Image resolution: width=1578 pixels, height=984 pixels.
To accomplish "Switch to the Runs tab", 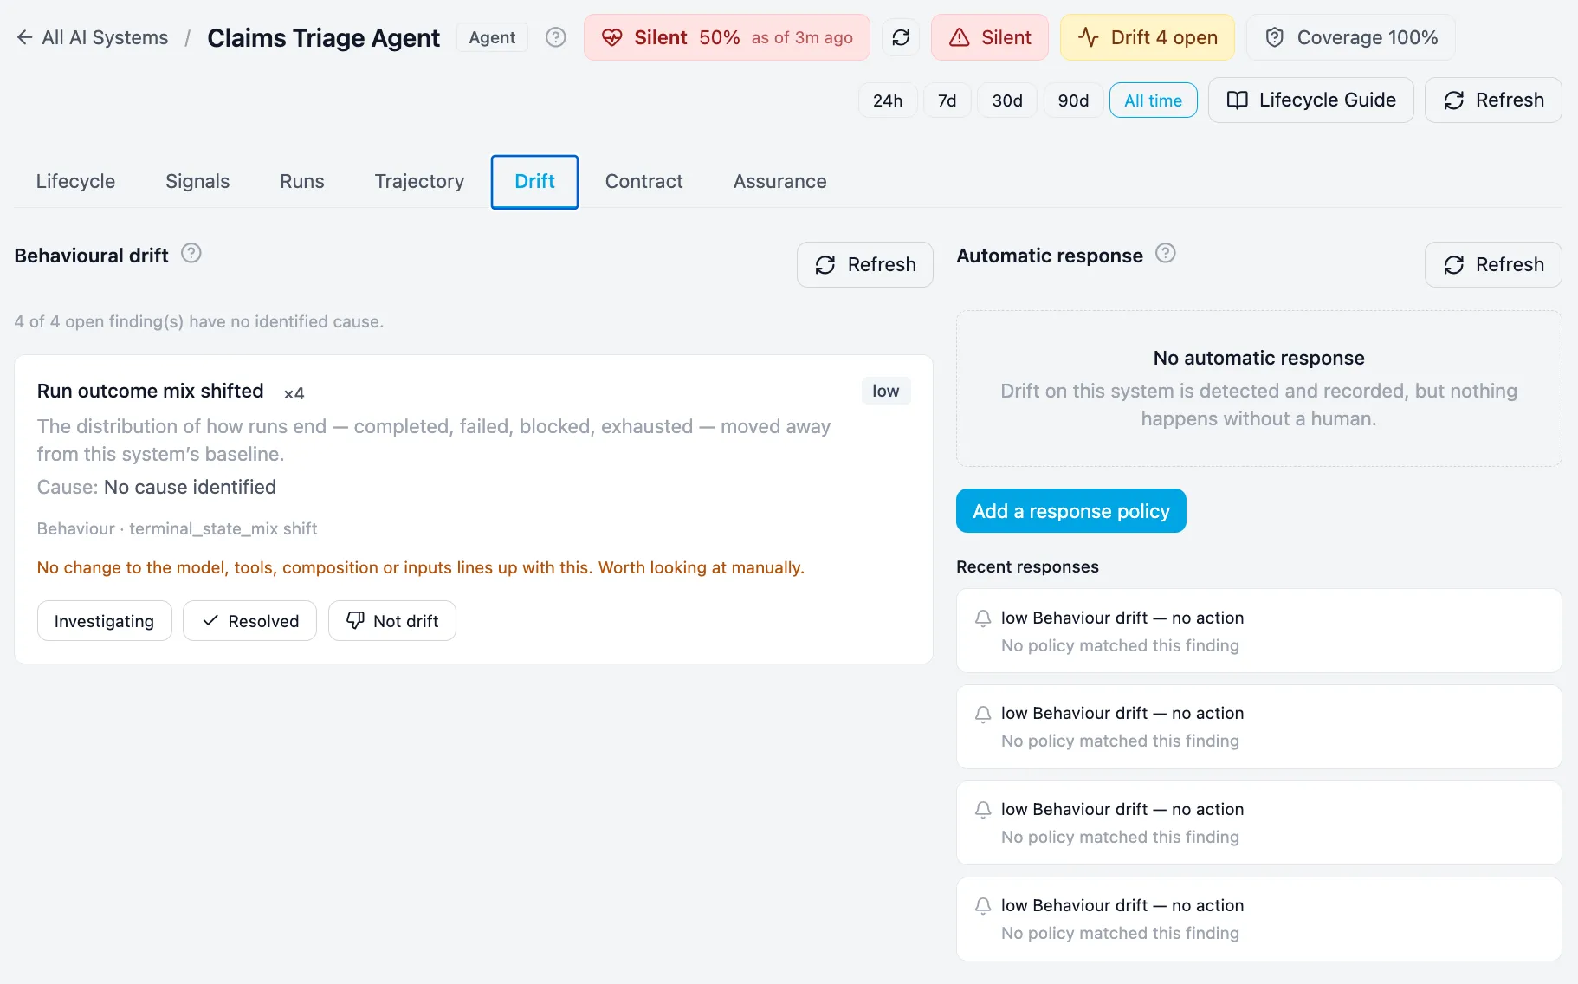I will tap(302, 181).
